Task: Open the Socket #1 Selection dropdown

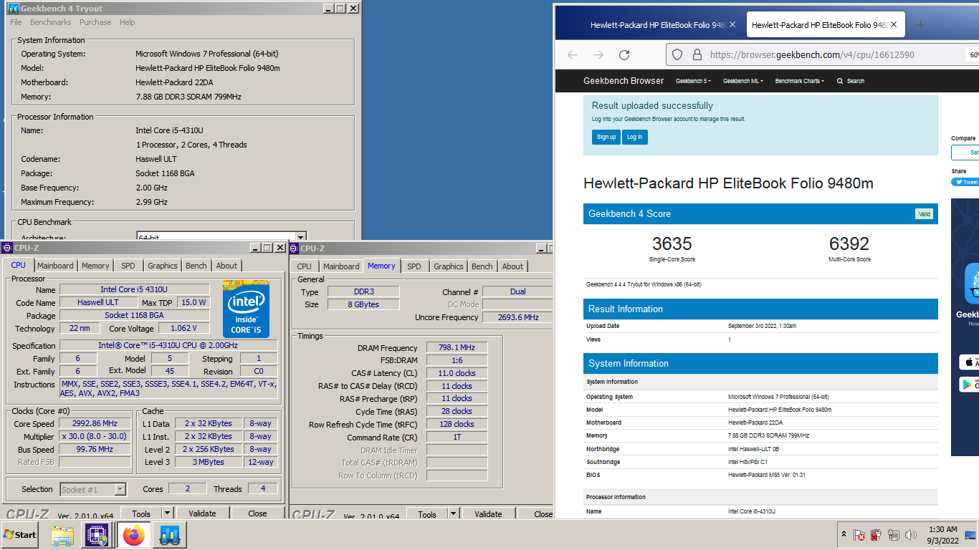Action: [120, 490]
